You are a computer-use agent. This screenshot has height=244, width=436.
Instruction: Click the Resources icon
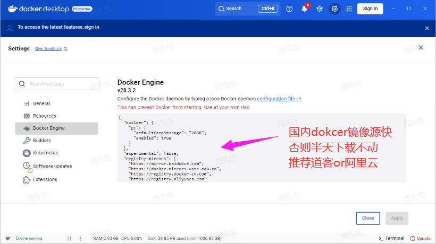(27, 116)
